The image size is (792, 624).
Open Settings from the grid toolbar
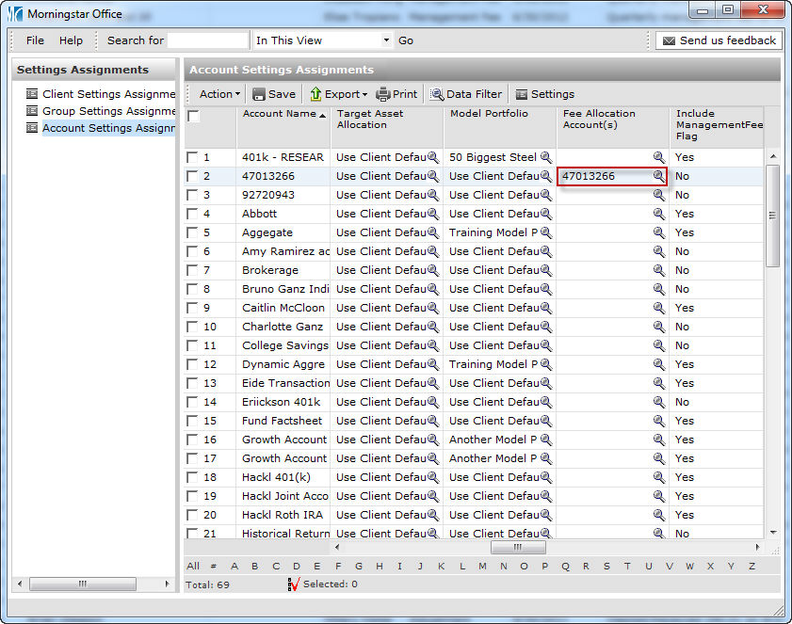pos(544,94)
